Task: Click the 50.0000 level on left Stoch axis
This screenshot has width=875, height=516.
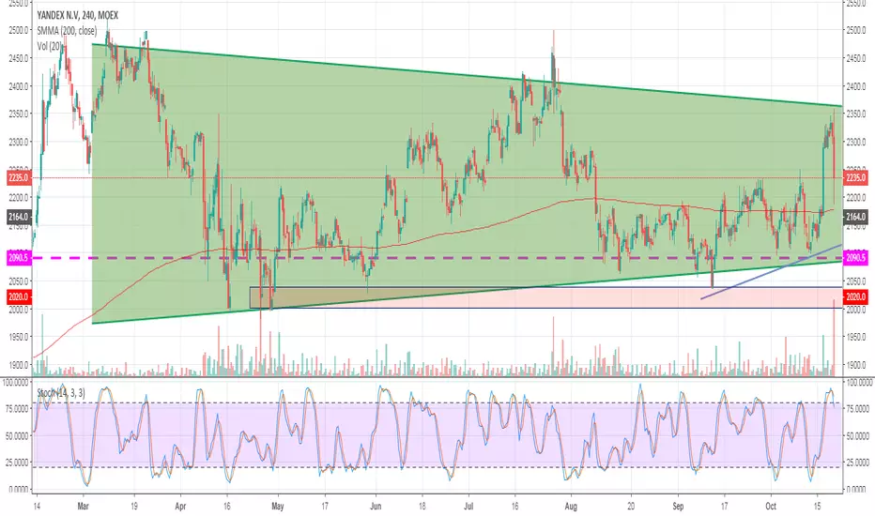Action: click(17, 435)
